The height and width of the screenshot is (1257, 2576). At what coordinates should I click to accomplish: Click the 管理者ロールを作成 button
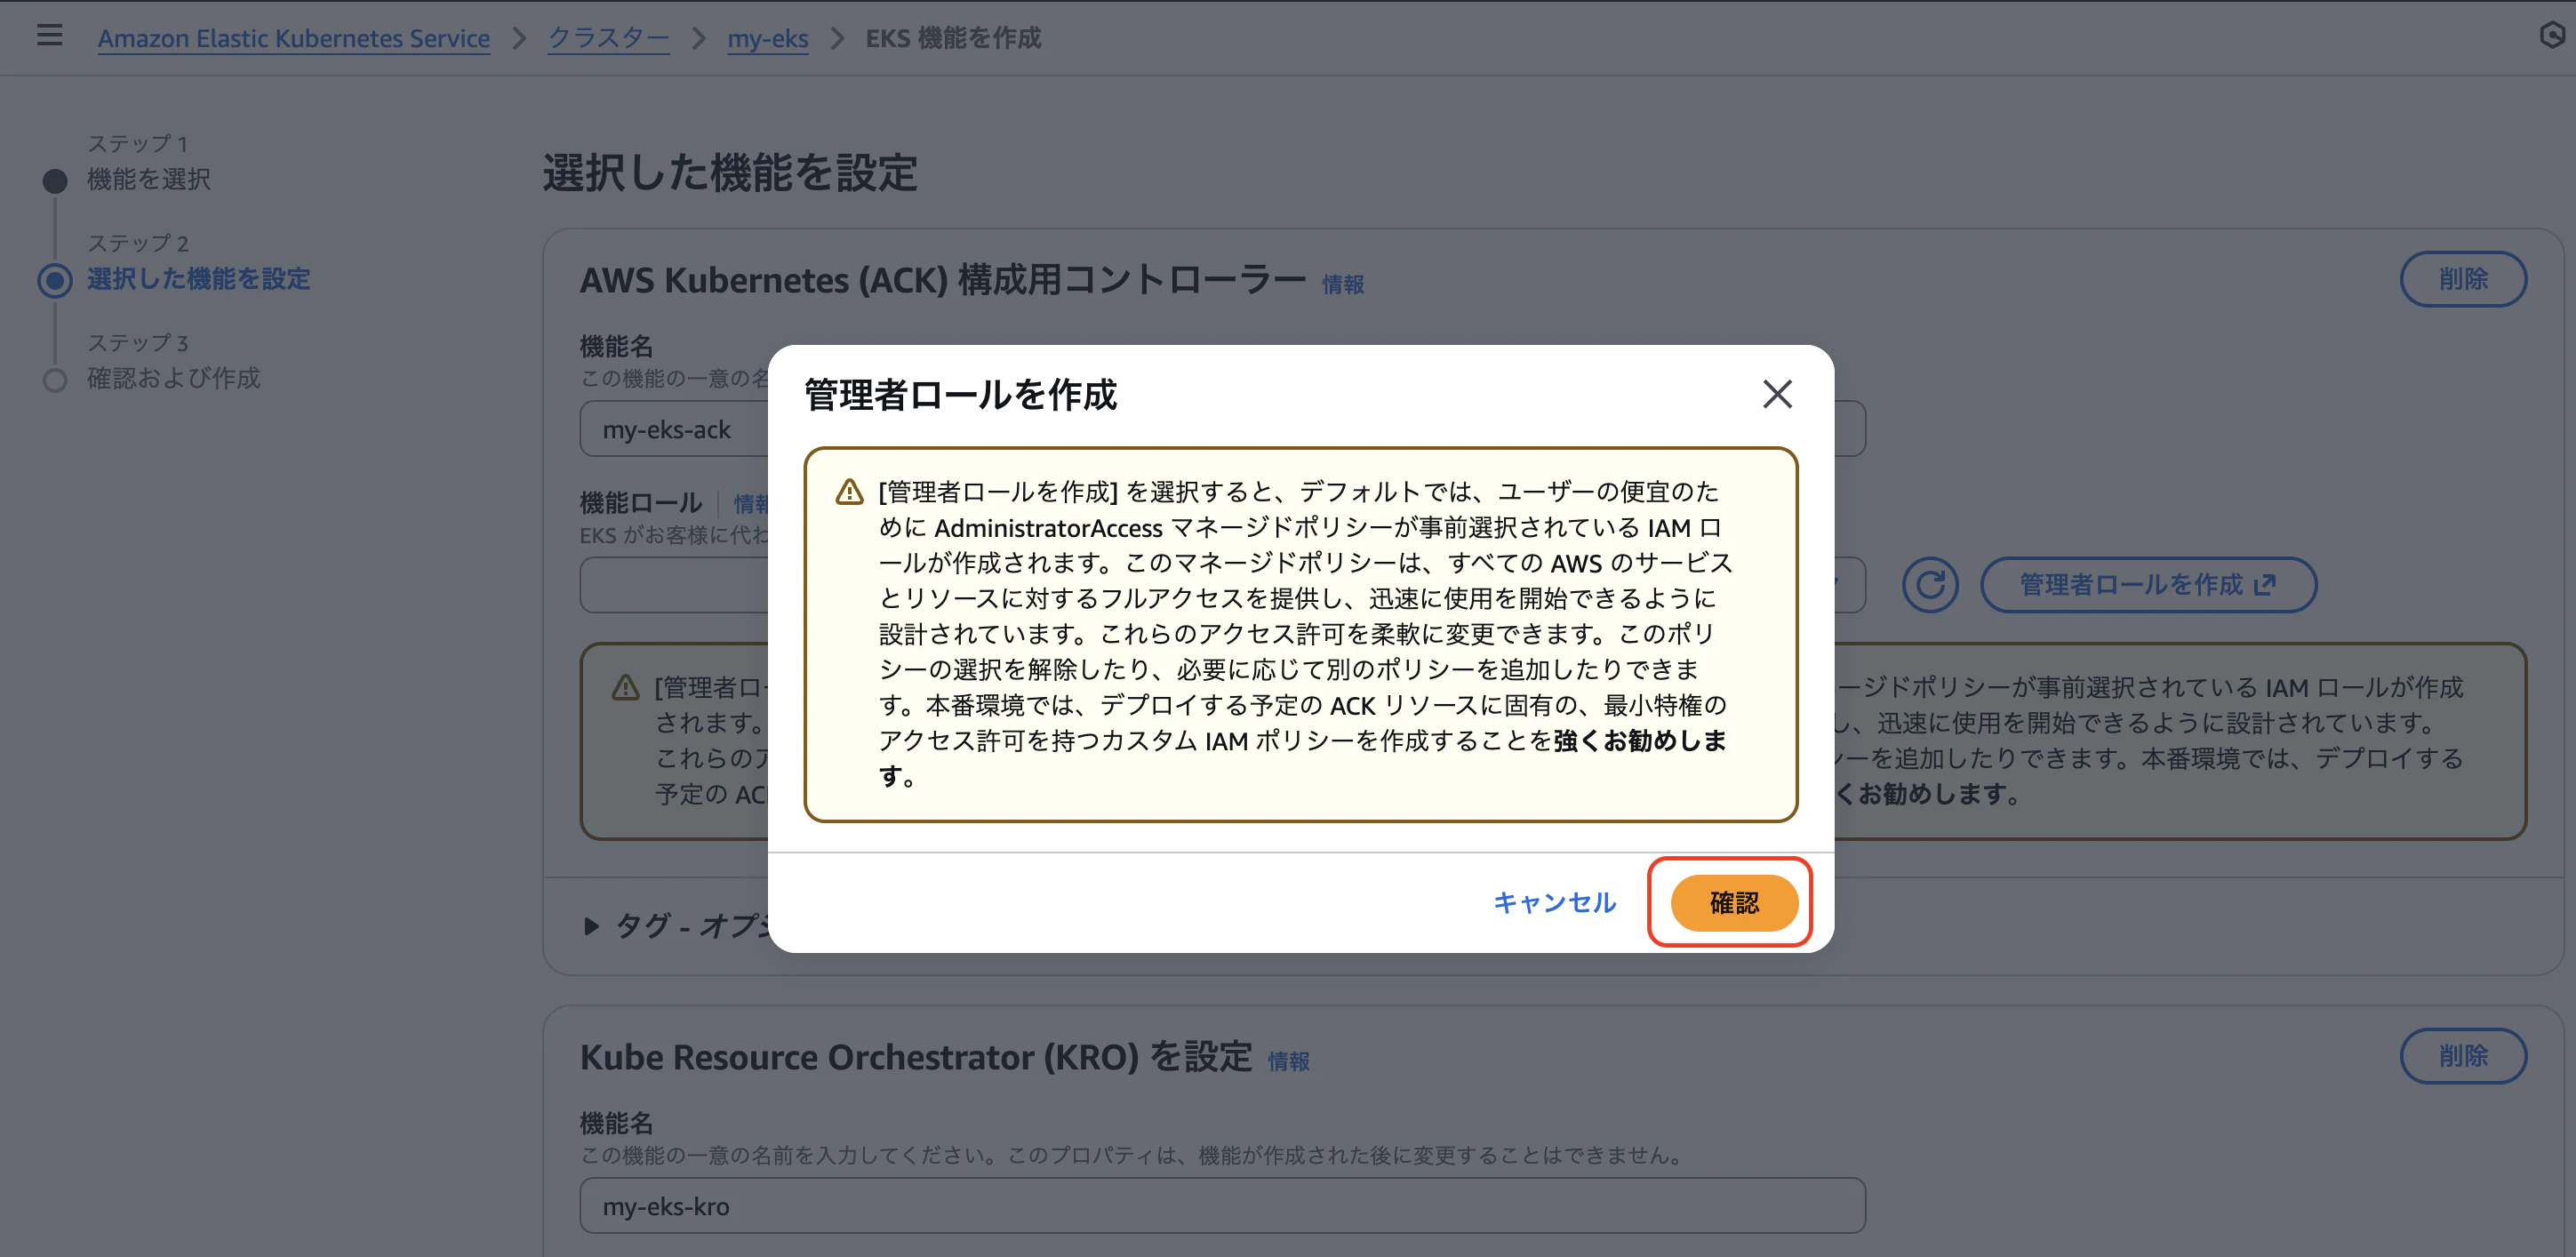click(2130, 584)
